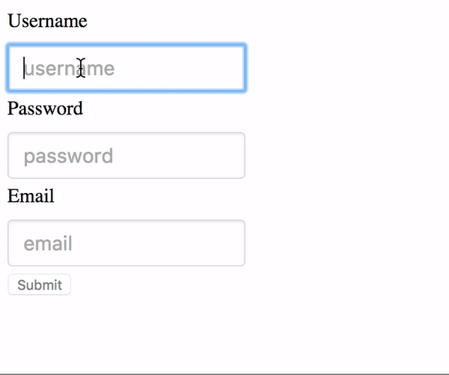Select the password text field
This screenshot has width=449, height=375.
pos(126,156)
